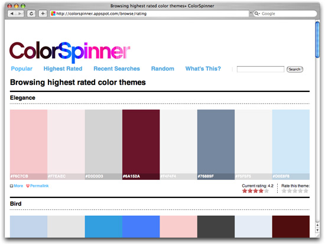
Task: Click the Google search field
Action: pyautogui.click(x=285, y=14)
